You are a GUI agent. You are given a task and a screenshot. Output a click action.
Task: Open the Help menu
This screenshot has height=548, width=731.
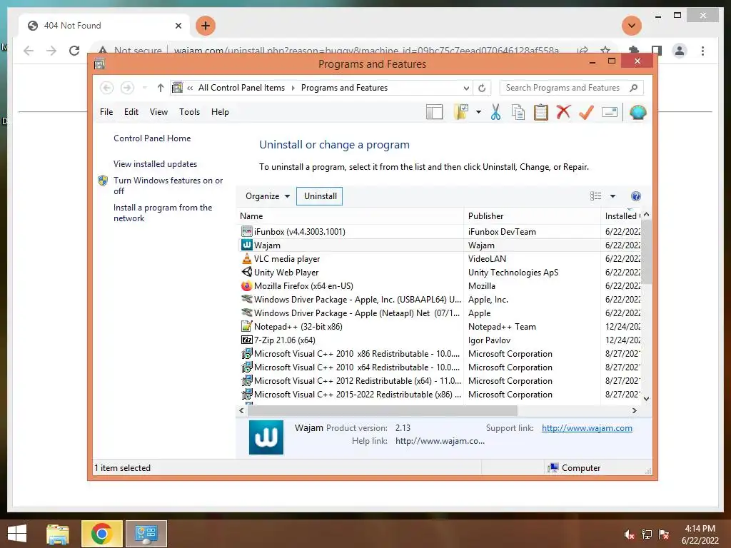220,112
